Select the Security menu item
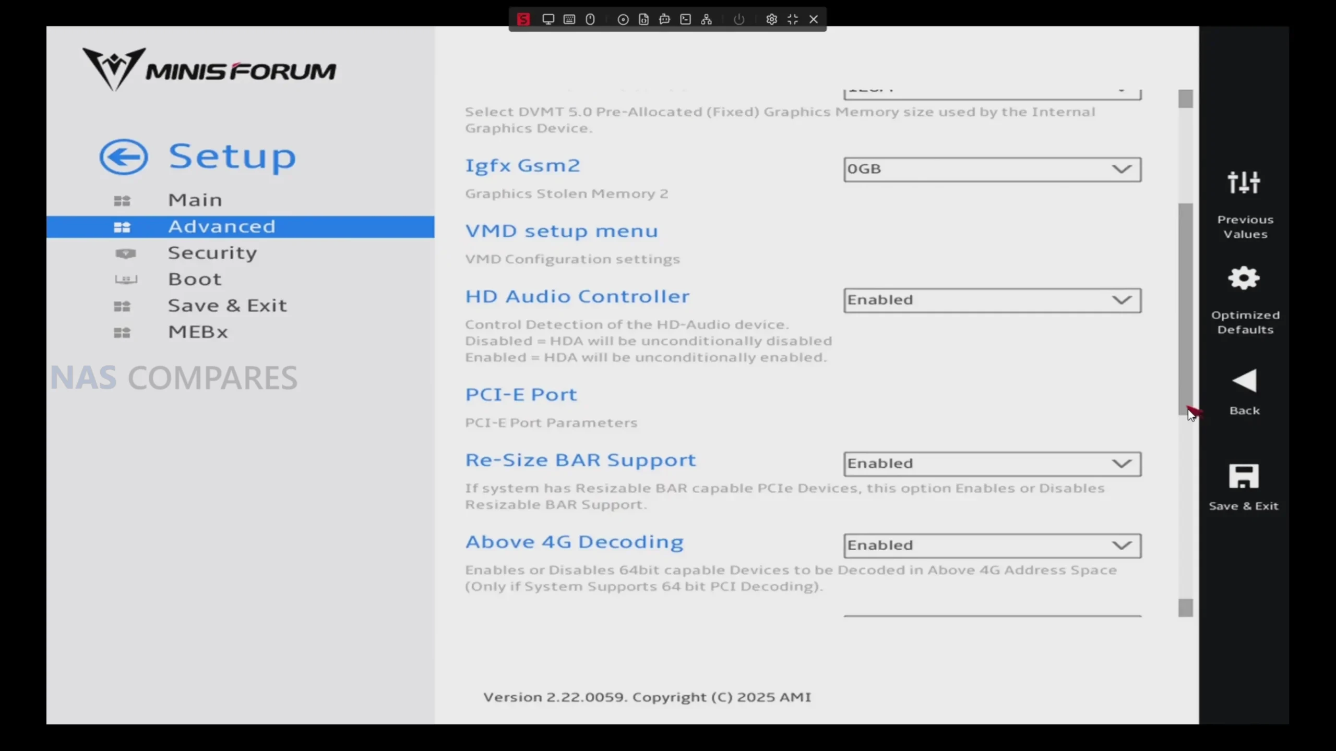 pos(212,253)
